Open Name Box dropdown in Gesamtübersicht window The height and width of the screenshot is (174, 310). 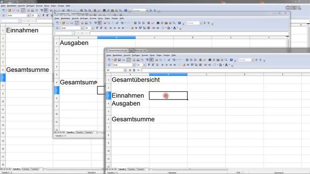click(x=125, y=70)
